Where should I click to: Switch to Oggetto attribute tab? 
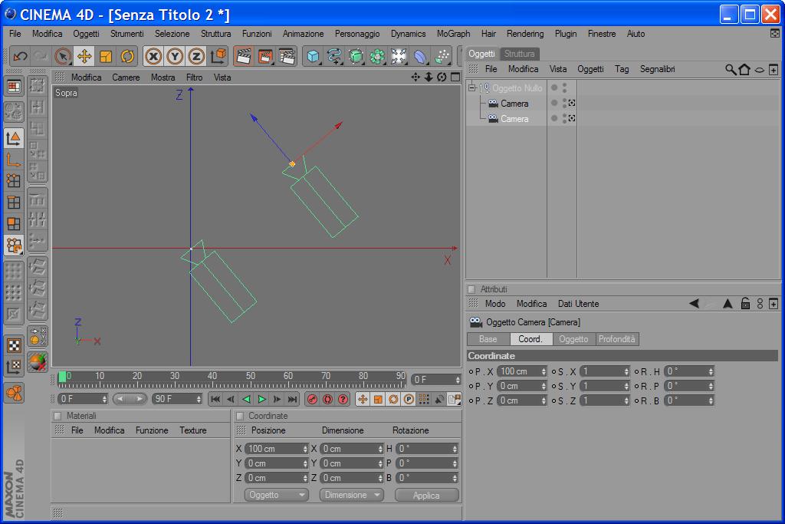573,339
